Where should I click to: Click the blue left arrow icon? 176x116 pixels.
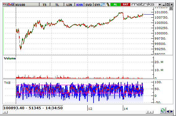(168, 111)
